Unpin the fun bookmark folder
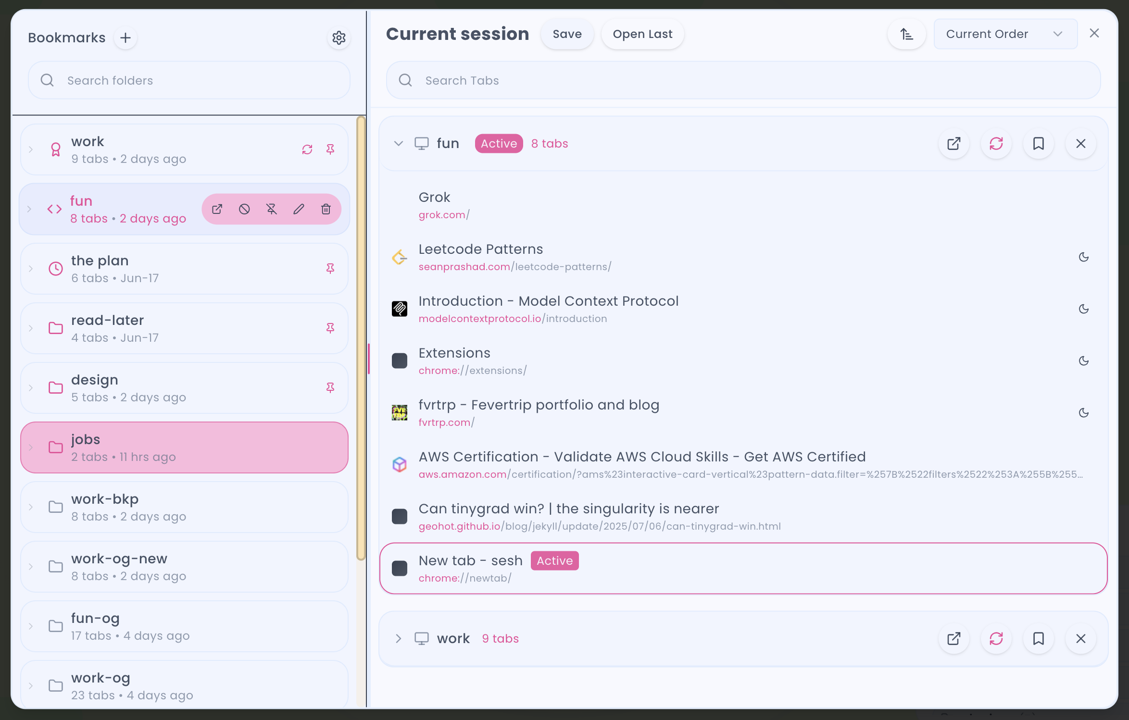This screenshot has width=1129, height=720. [x=272, y=209]
